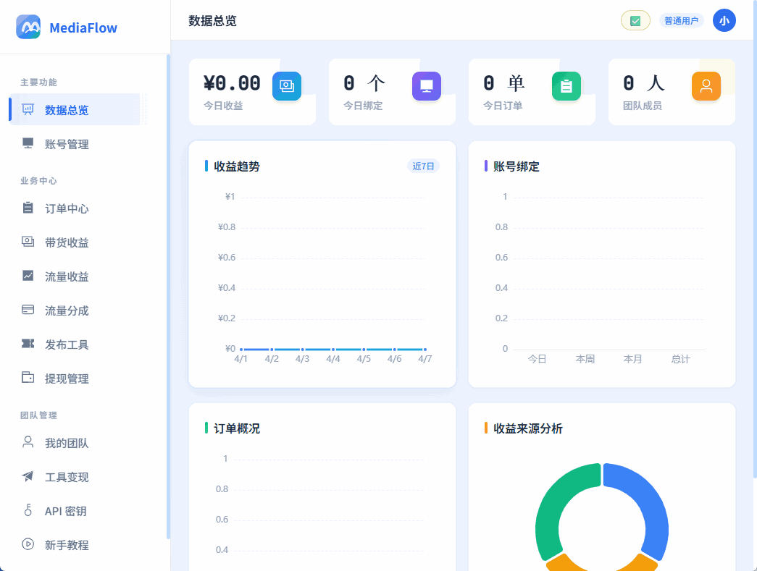The width and height of the screenshot is (757, 571).
Task: Open 发布工具 via its tool icon
Action: pyautogui.click(x=28, y=344)
